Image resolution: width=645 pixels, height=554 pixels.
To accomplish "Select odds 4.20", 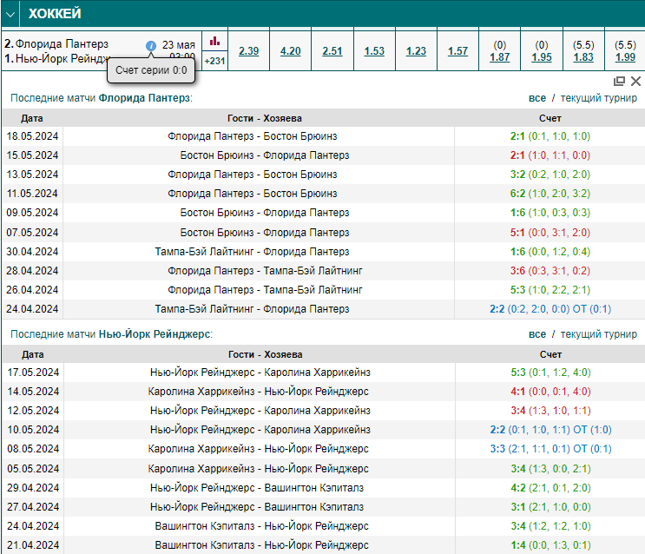I will pyautogui.click(x=291, y=51).
